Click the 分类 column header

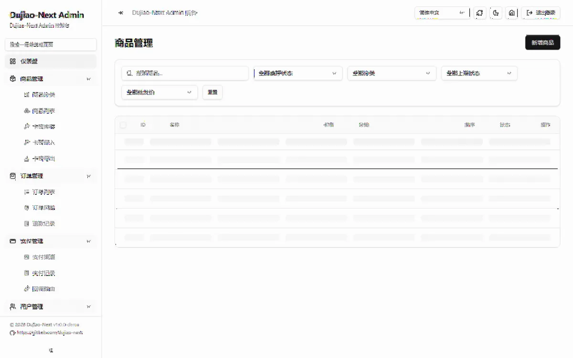pos(364,125)
